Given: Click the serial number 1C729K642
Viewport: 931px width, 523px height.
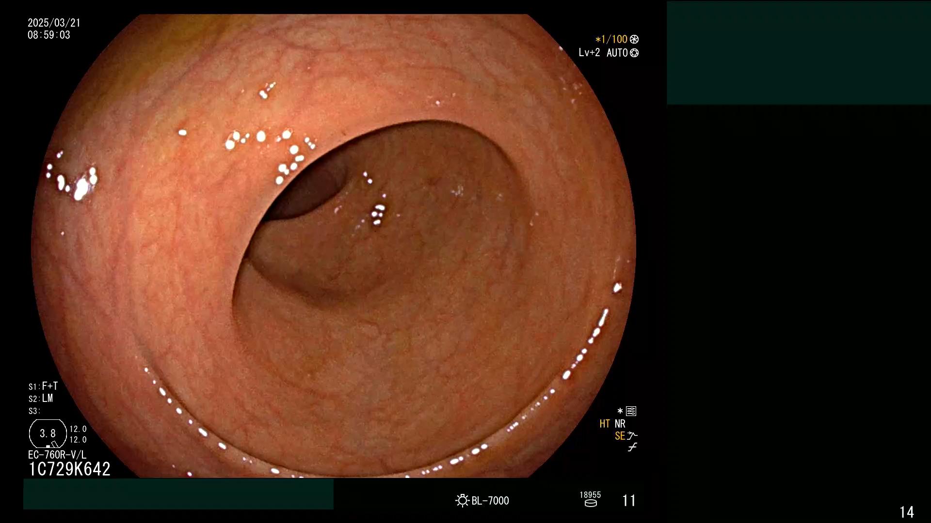Looking at the screenshot, I should point(70,469).
